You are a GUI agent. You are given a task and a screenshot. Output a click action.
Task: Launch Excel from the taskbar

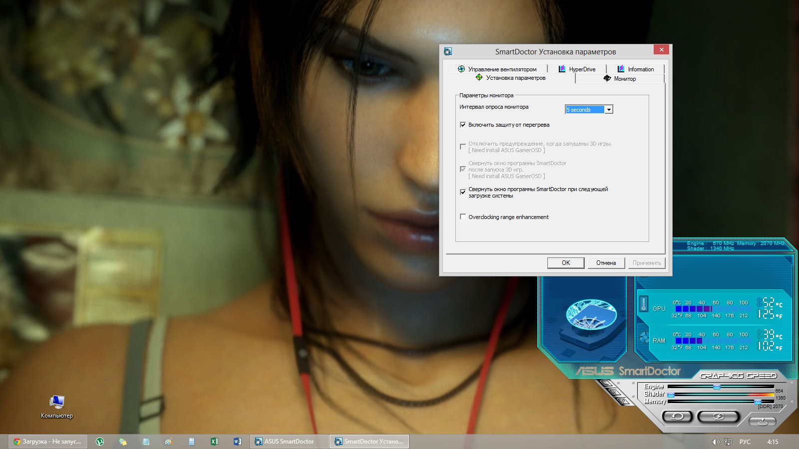[x=215, y=442]
